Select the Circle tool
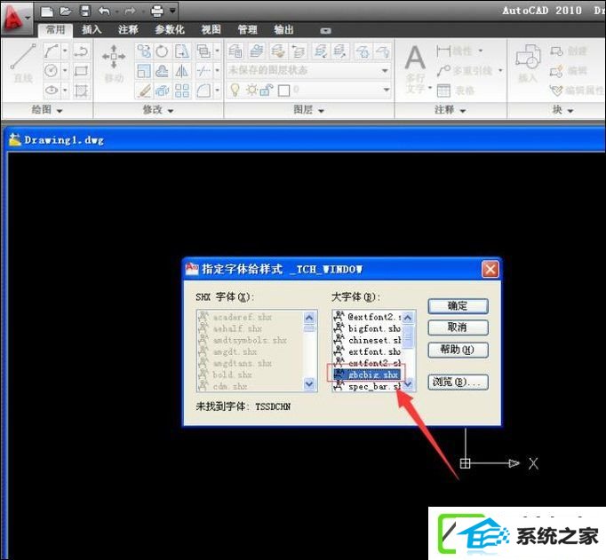606x560 pixels. point(52,71)
